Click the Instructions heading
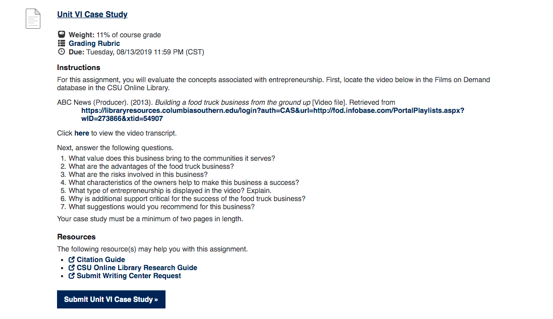 pyautogui.click(x=79, y=68)
